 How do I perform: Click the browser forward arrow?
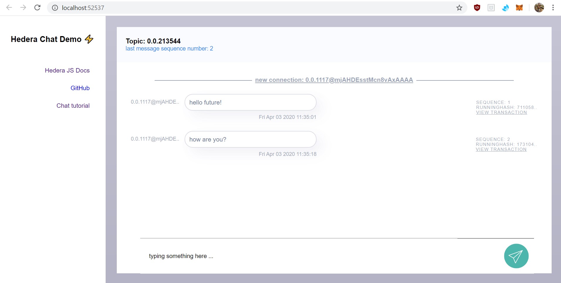click(x=23, y=8)
